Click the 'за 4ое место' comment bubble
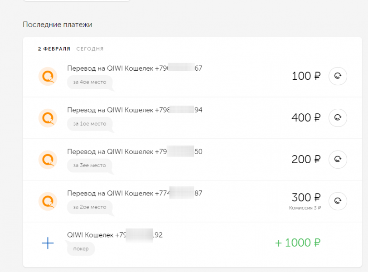Screen dimensions: 368x272 coord(89,82)
